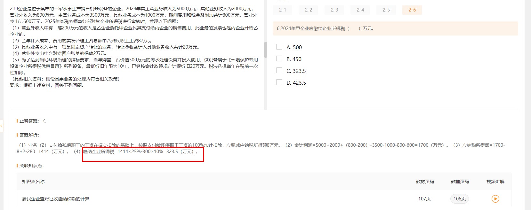The height and width of the screenshot is (210, 531).
Task: Click the active 2-6 tab
Action: (412, 10)
